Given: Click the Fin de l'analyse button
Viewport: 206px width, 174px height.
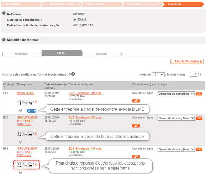Looking at the screenshot, I should (187, 61).
